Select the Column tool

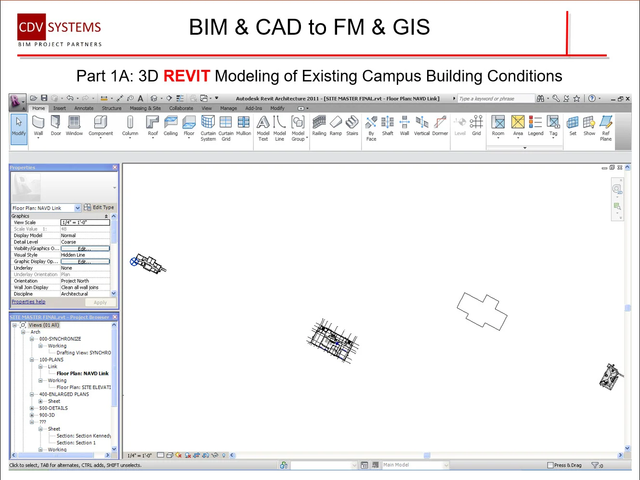point(130,127)
